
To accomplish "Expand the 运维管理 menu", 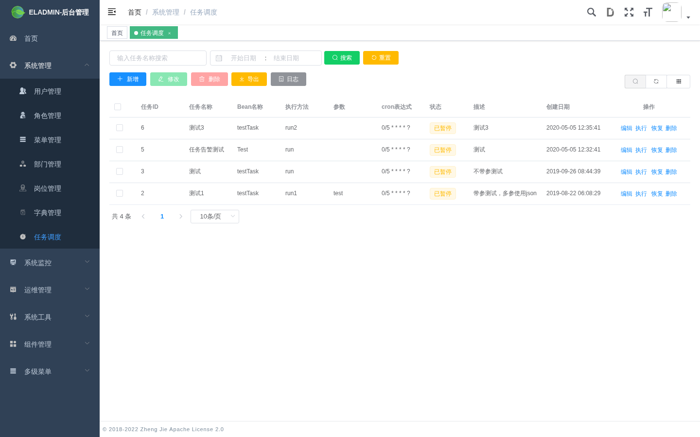I will pos(50,290).
